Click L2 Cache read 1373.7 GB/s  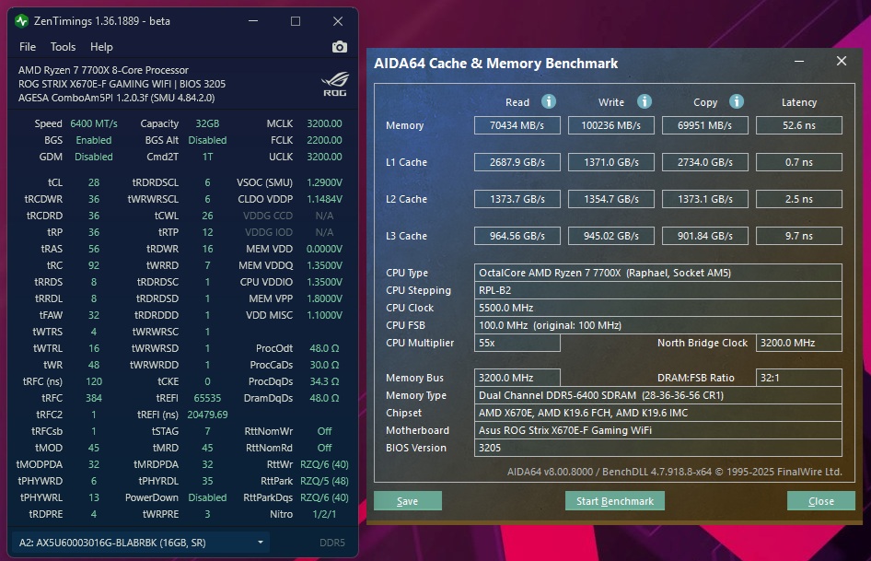tap(517, 199)
